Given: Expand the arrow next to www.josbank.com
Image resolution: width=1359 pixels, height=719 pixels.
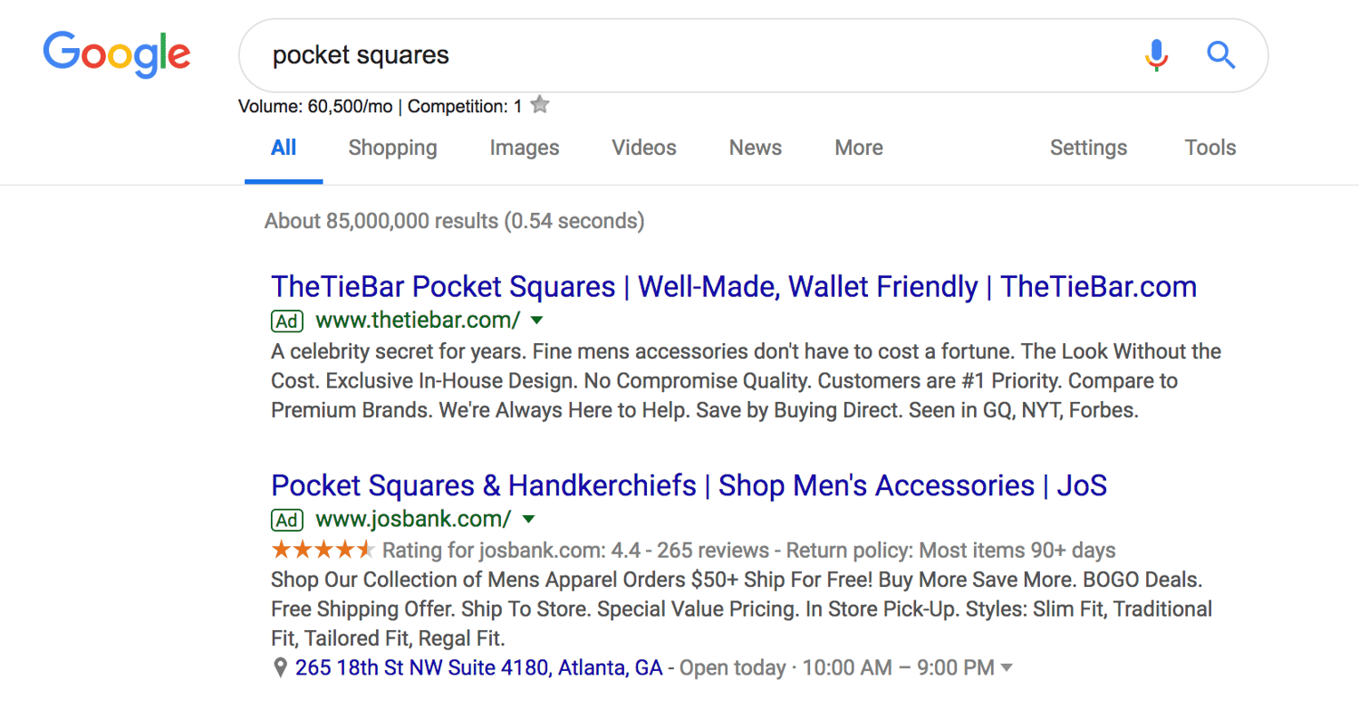Looking at the screenshot, I should (529, 519).
